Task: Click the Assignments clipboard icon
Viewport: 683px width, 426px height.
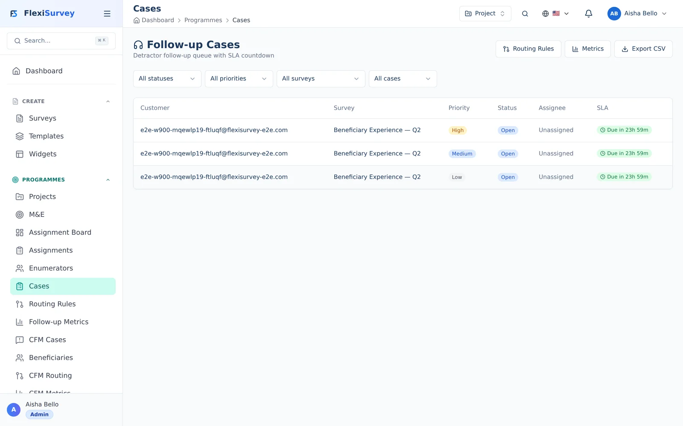Action: (20, 250)
